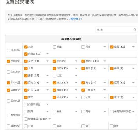Uncheck the 辽宁 (14) checkbox
Image resolution: width=138 pixels, height=130 pixels.
tap(26, 61)
